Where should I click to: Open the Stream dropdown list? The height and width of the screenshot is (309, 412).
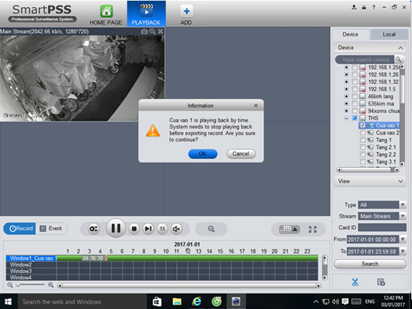[403, 216]
